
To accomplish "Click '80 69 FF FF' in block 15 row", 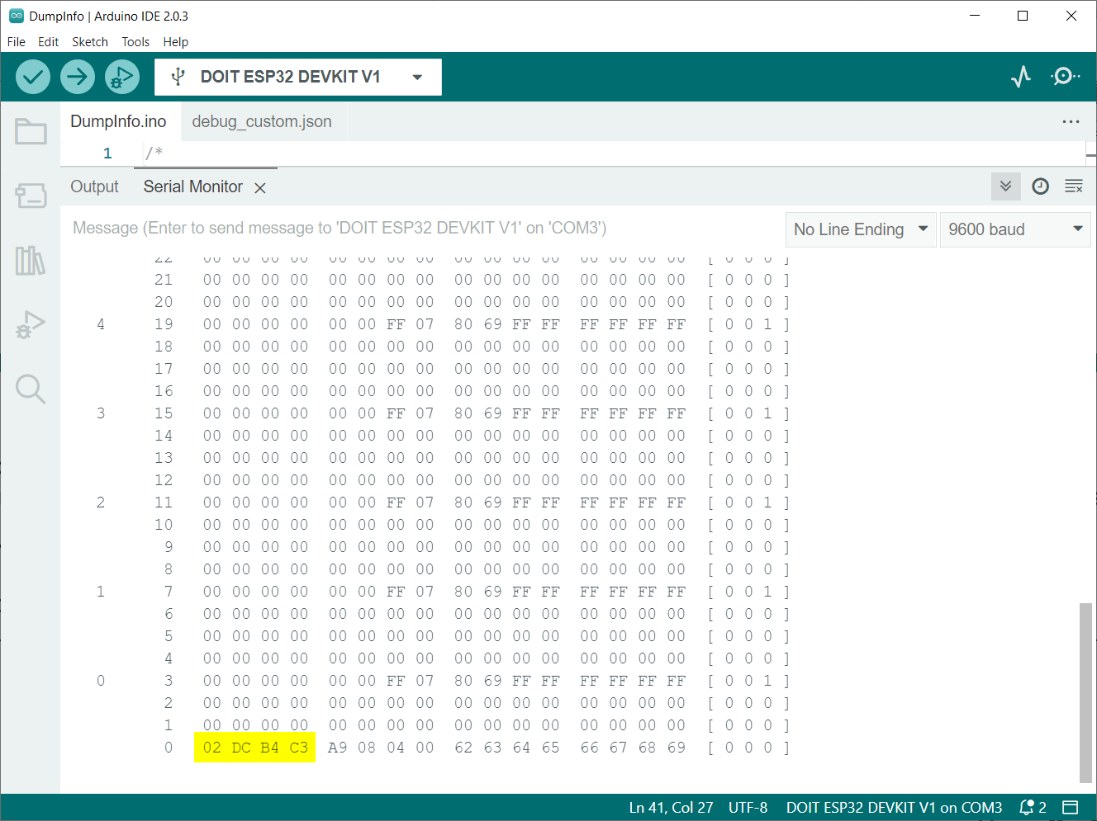I will [x=507, y=413].
